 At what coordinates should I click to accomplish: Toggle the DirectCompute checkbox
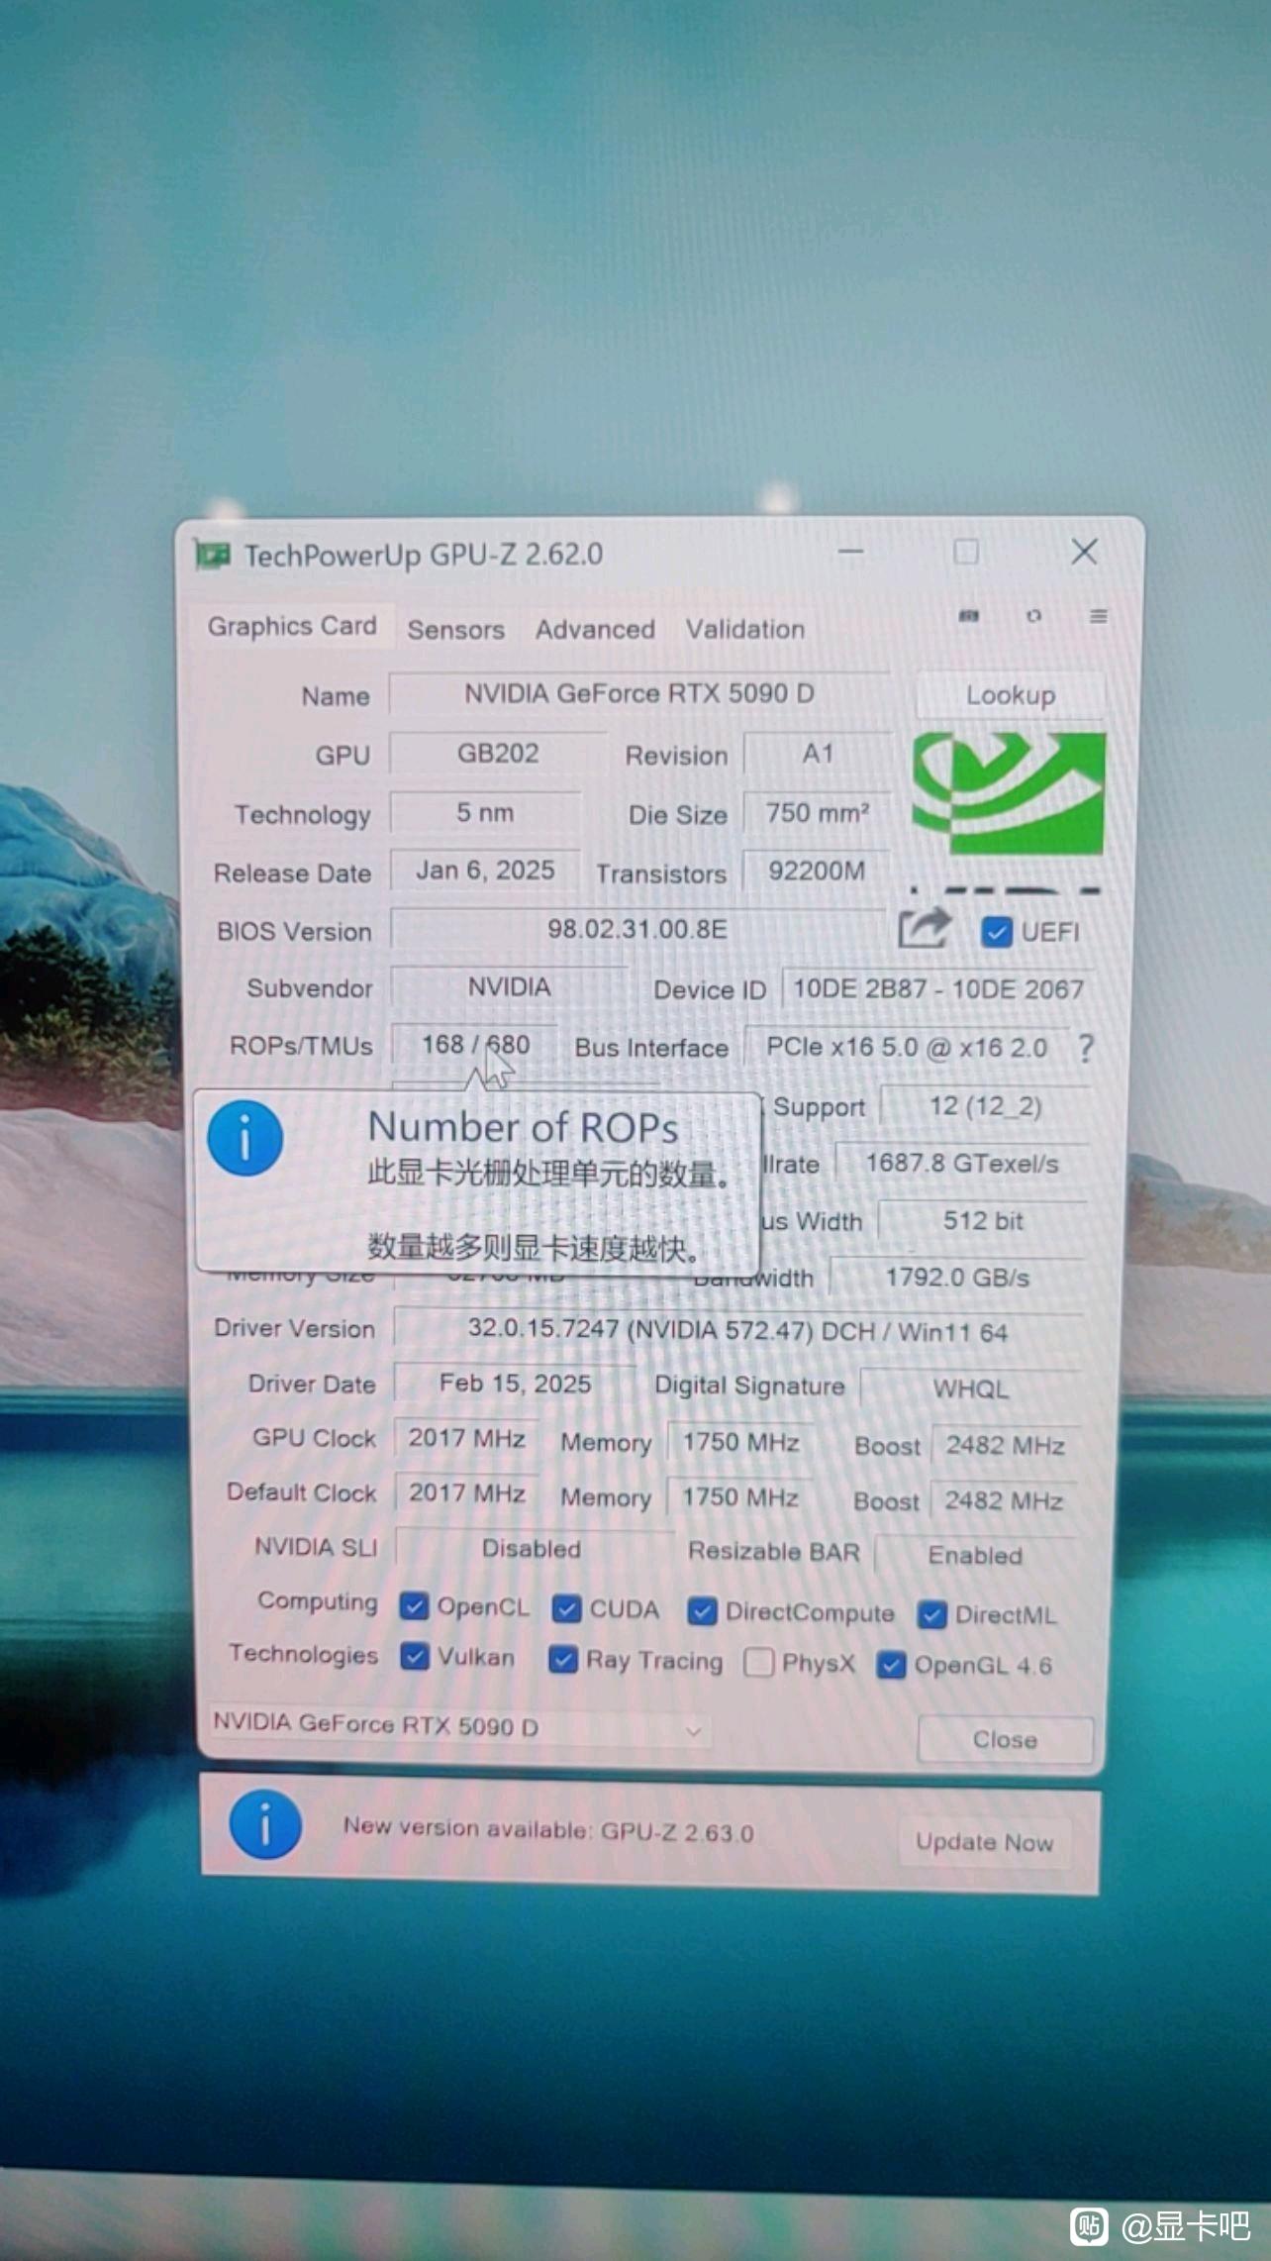coord(702,1612)
